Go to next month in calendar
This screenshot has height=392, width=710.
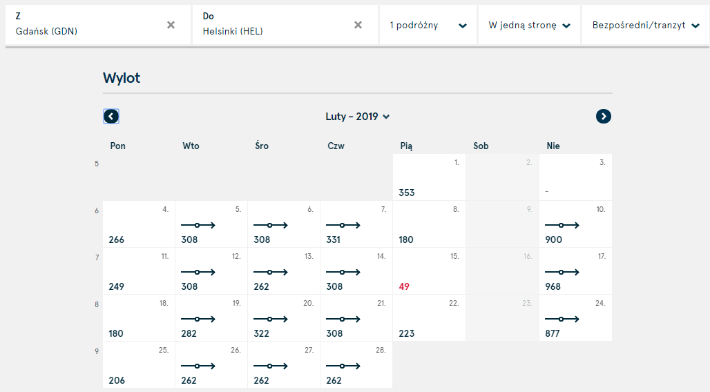pos(603,117)
